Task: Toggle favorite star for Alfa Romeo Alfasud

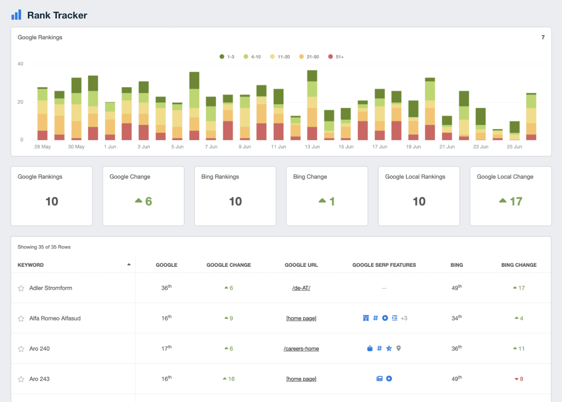Action: coord(21,319)
